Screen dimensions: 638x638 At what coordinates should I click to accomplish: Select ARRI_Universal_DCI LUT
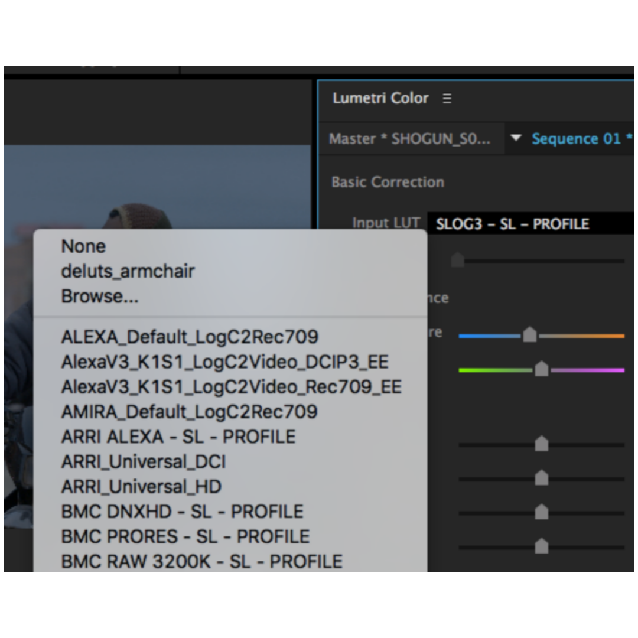click(230, 462)
